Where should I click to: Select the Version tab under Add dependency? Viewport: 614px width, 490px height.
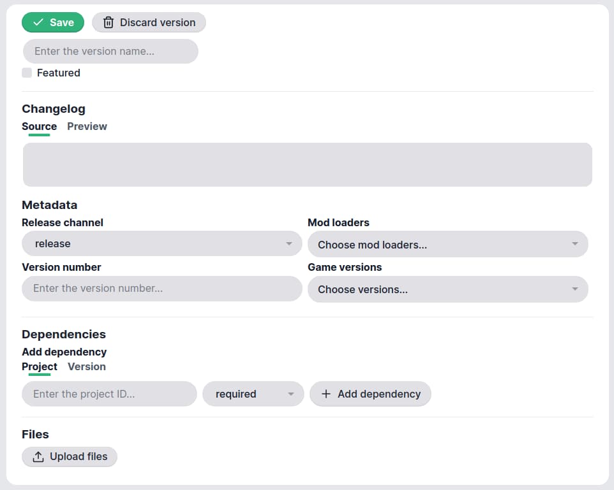[86, 366]
